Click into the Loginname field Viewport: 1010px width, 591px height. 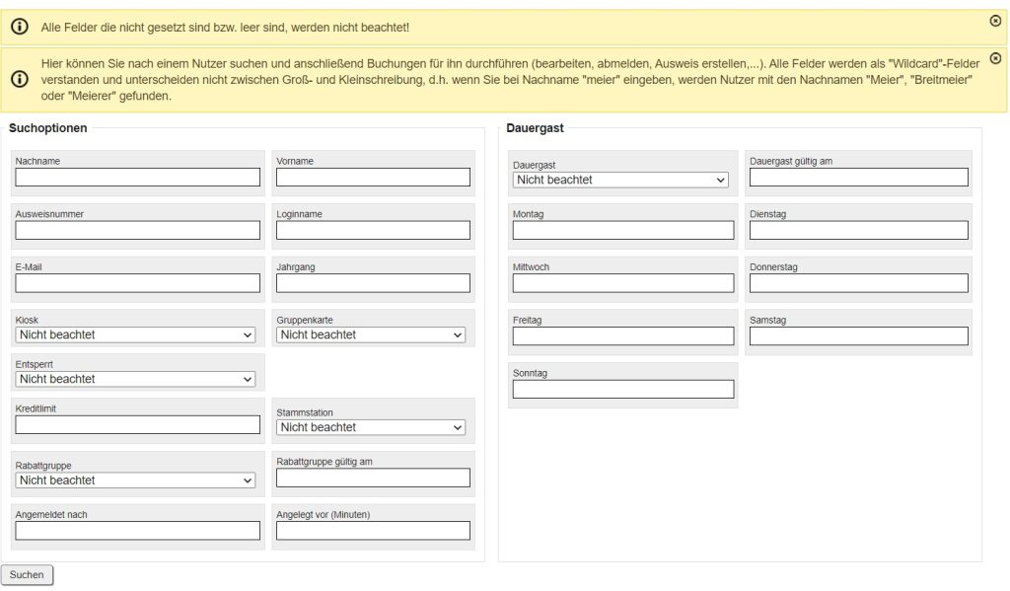coord(373,230)
